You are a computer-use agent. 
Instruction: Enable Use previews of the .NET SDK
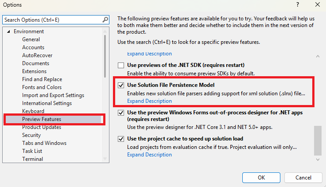121,65
